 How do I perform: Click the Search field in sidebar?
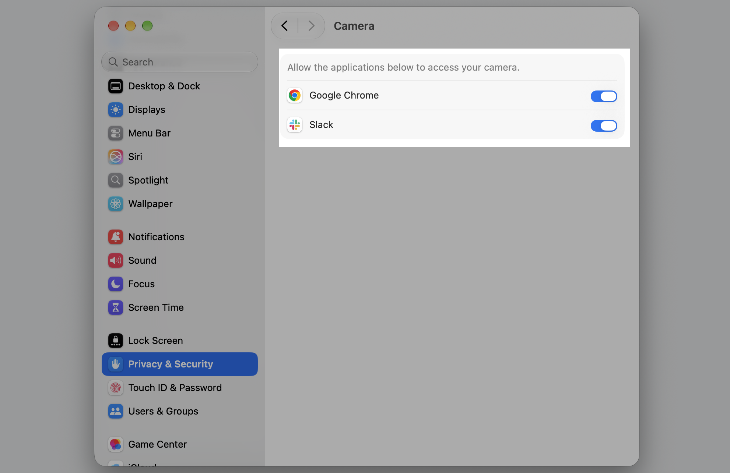(x=180, y=62)
